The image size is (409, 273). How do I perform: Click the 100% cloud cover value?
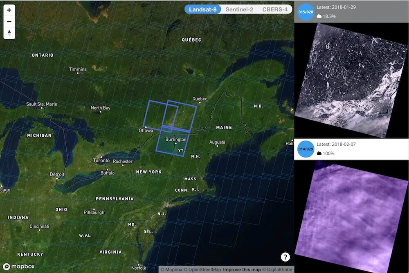[x=329, y=153]
